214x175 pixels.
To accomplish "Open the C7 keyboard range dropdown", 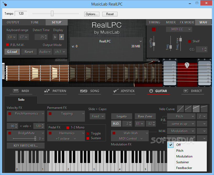I will pyautogui.click(x=24, y=37).
